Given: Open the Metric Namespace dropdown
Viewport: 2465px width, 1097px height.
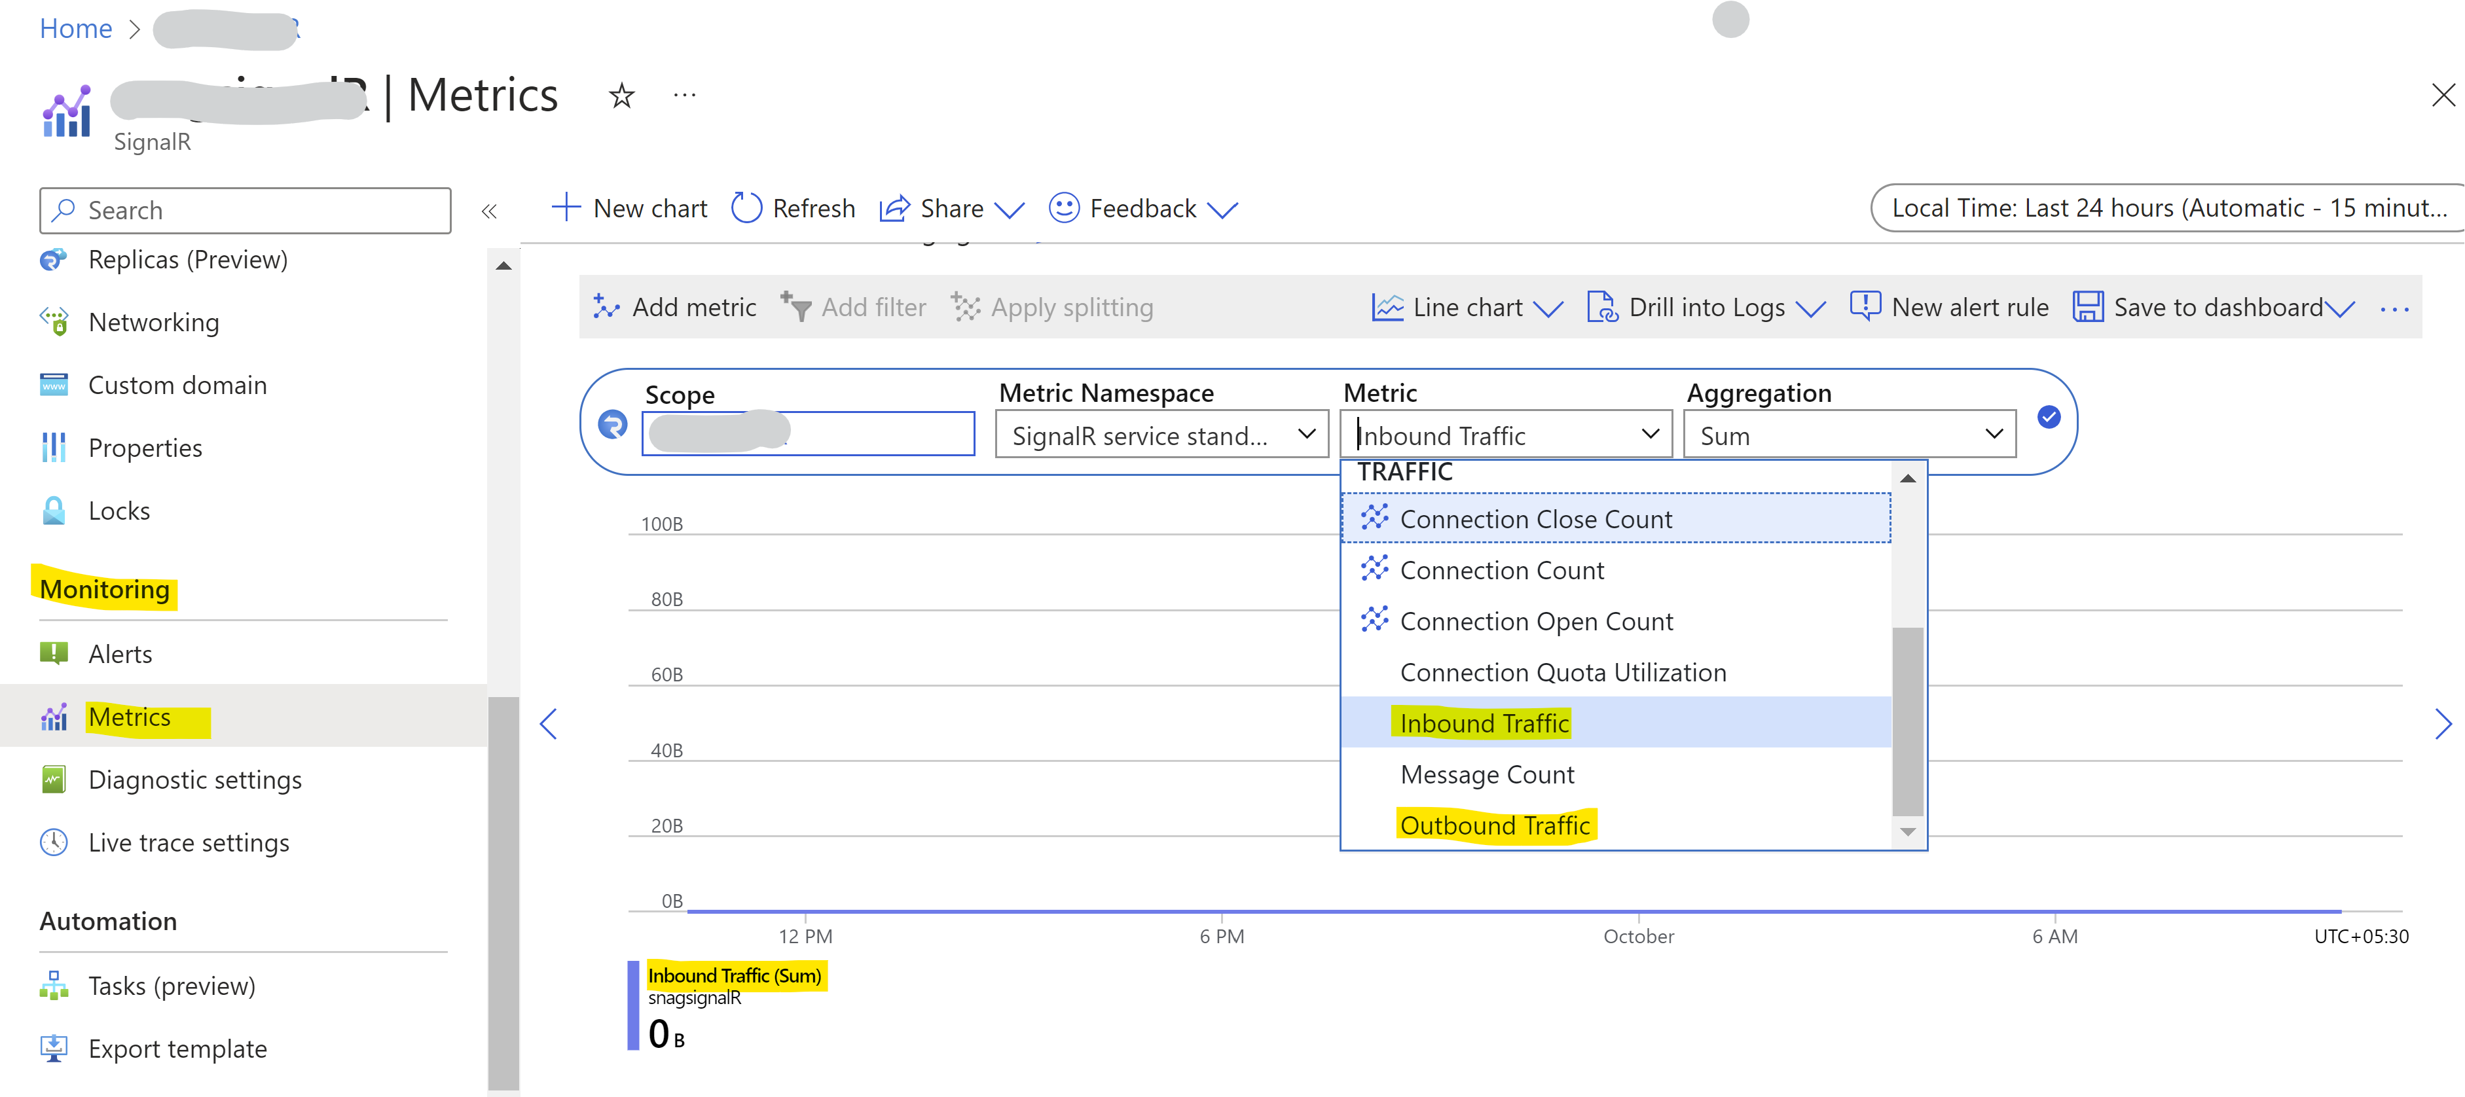Looking at the screenshot, I should coord(1161,434).
